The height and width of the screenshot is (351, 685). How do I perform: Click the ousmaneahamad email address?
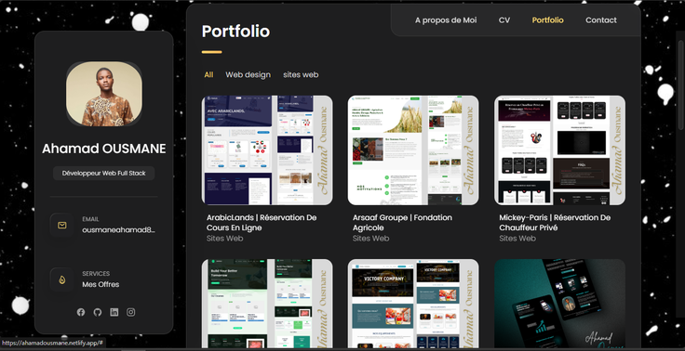click(119, 229)
